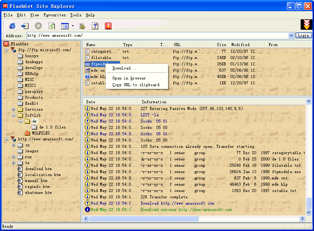Click the refresh toolbar icon
The height and width of the screenshot is (231, 314).
coord(52,26)
